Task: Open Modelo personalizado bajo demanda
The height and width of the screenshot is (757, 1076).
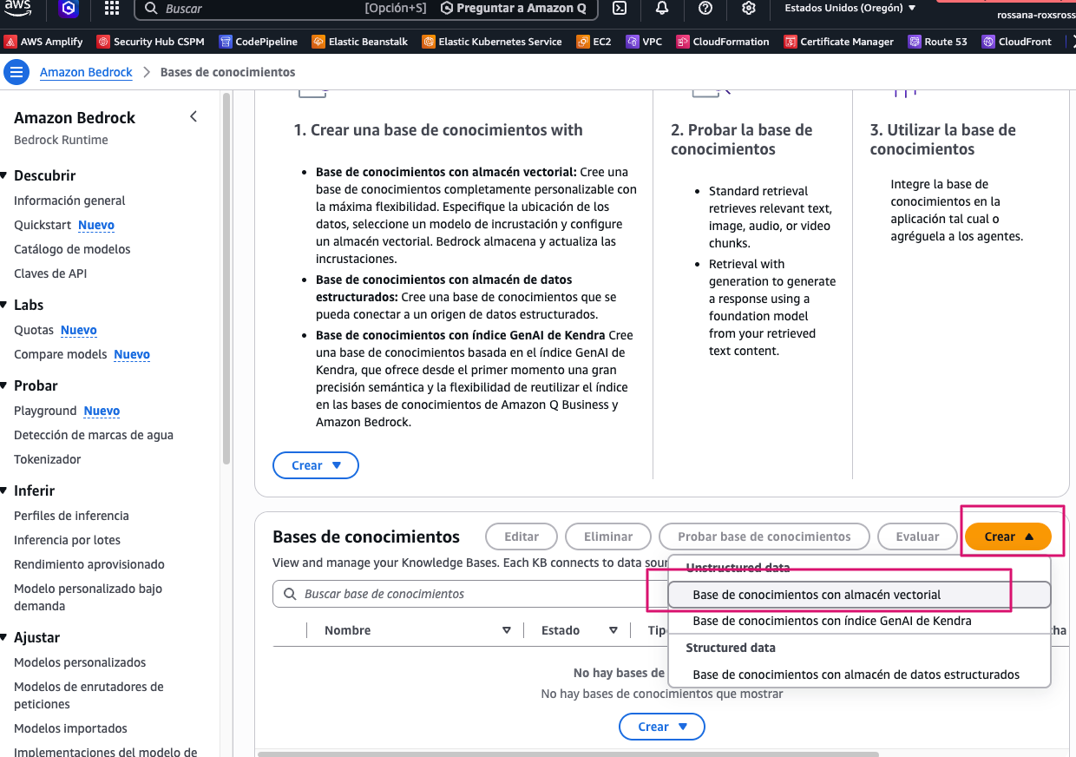Action: click(x=88, y=597)
